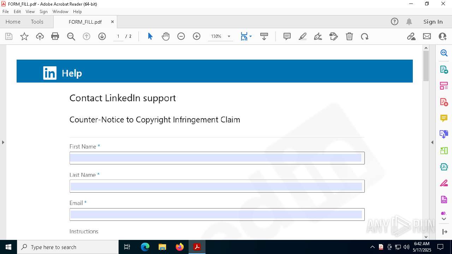The width and height of the screenshot is (452, 254).
Task: Add a comment sticky note
Action: [287, 36]
